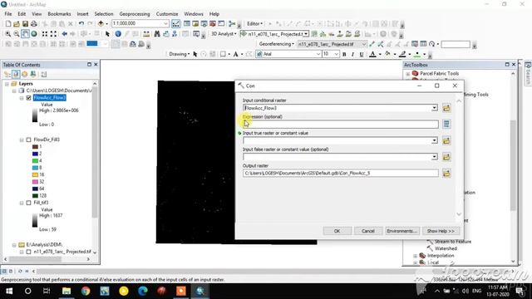Image resolution: width=532 pixels, height=299 pixels.
Task: Open the File menu
Action: 8,14
